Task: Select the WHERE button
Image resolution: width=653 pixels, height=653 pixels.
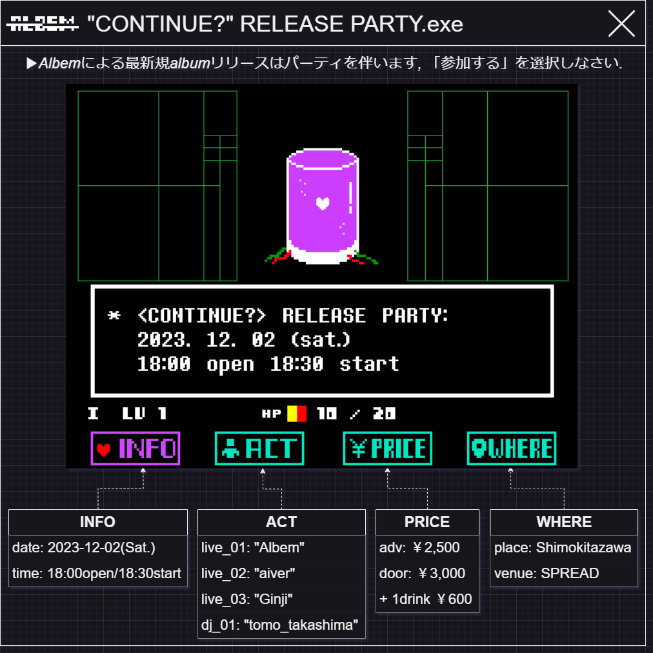Action: coord(512,448)
